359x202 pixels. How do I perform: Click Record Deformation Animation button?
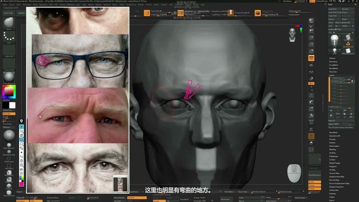coord(340,127)
